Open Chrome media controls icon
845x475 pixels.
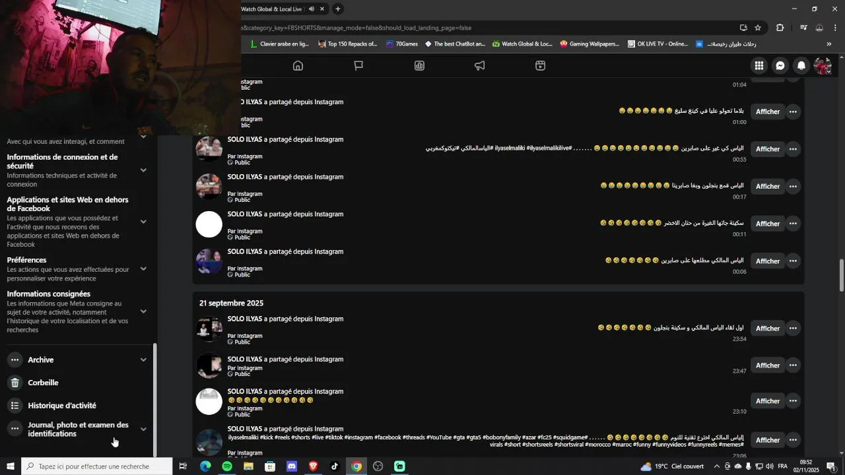tap(803, 28)
